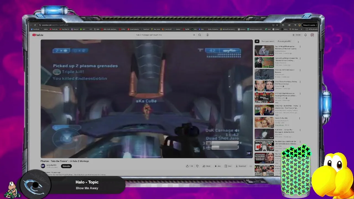Image resolution: width=354 pixels, height=199 pixels.
Task: Open UFC Fight Night predictions thumbnail
Action: click(x=264, y=98)
